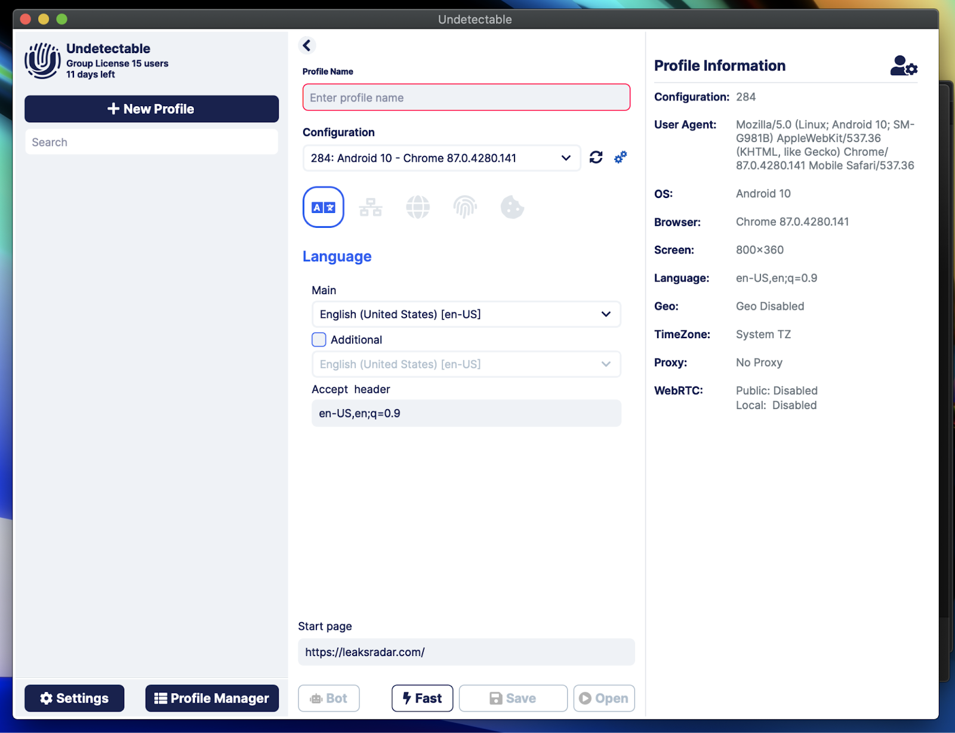Click the Language value en-US,en;q=0.9
The image size is (955, 733).
point(777,278)
